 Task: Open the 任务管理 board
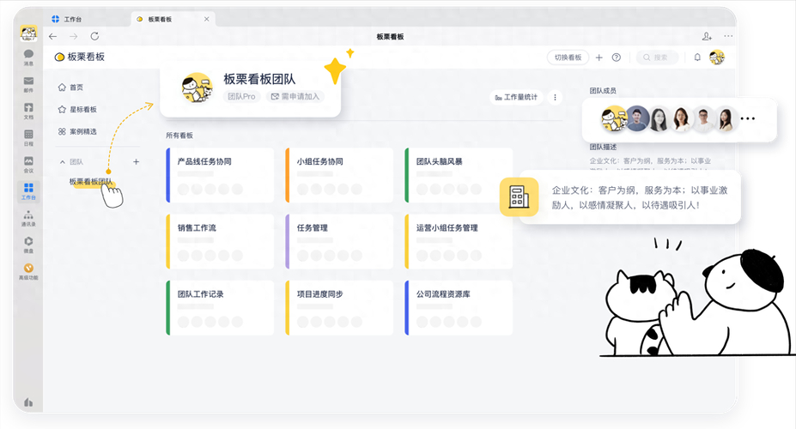(x=339, y=241)
